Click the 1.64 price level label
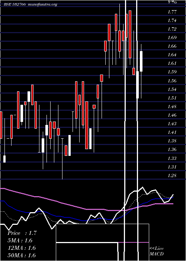The height and width of the screenshot is (261, 186). pyautogui.click(x=172, y=54)
